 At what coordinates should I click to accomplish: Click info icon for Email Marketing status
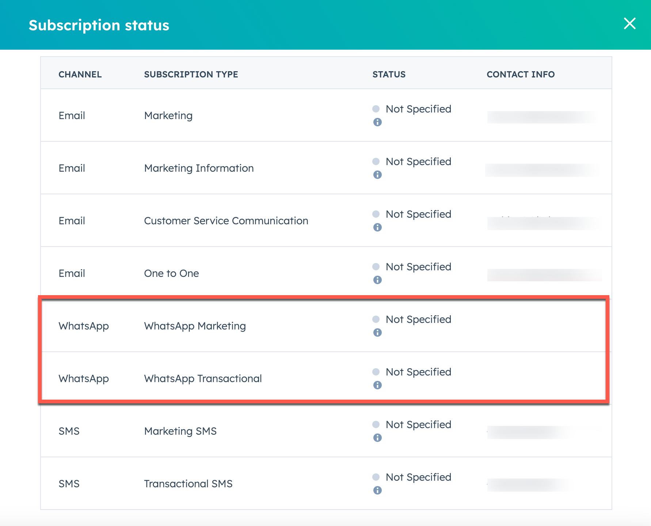click(x=377, y=122)
